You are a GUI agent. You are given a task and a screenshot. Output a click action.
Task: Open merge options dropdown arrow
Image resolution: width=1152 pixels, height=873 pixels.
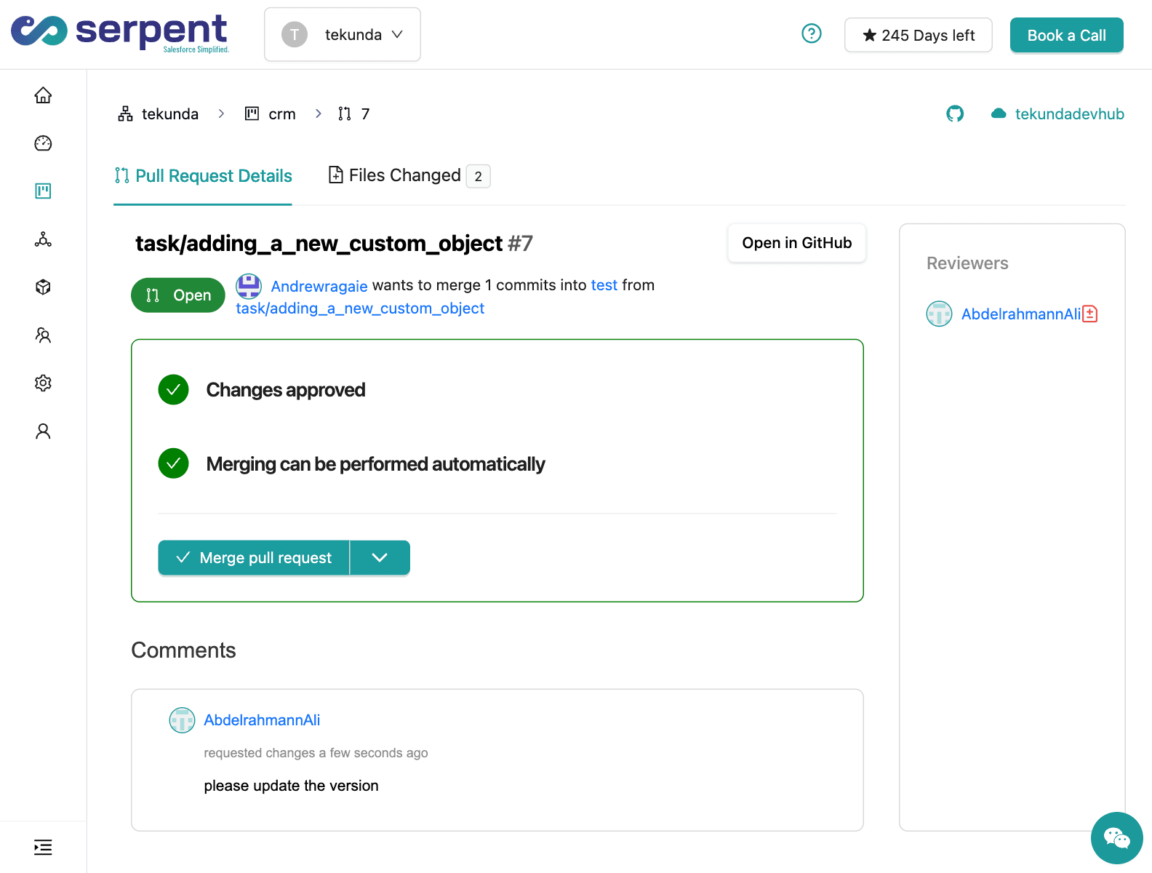(380, 558)
